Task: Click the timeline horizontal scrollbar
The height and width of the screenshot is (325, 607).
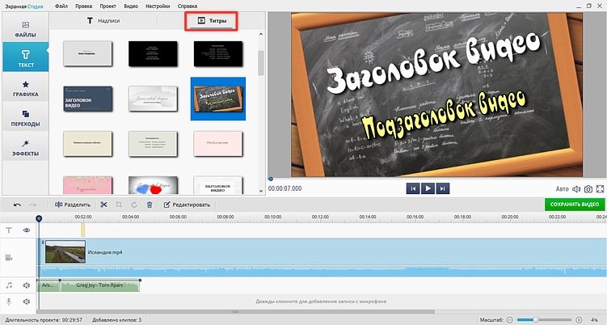Action: coord(235,311)
